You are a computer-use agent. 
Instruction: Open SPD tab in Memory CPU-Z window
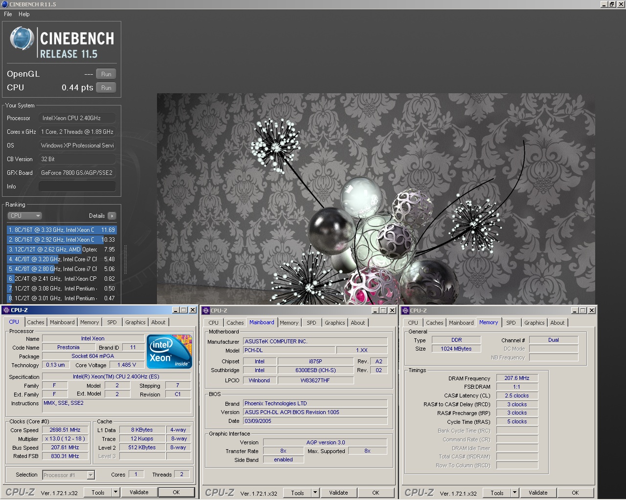pos(511,323)
